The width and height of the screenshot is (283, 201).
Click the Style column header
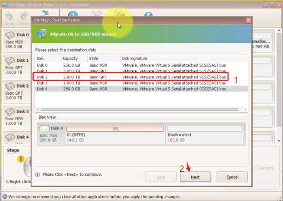point(104,58)
